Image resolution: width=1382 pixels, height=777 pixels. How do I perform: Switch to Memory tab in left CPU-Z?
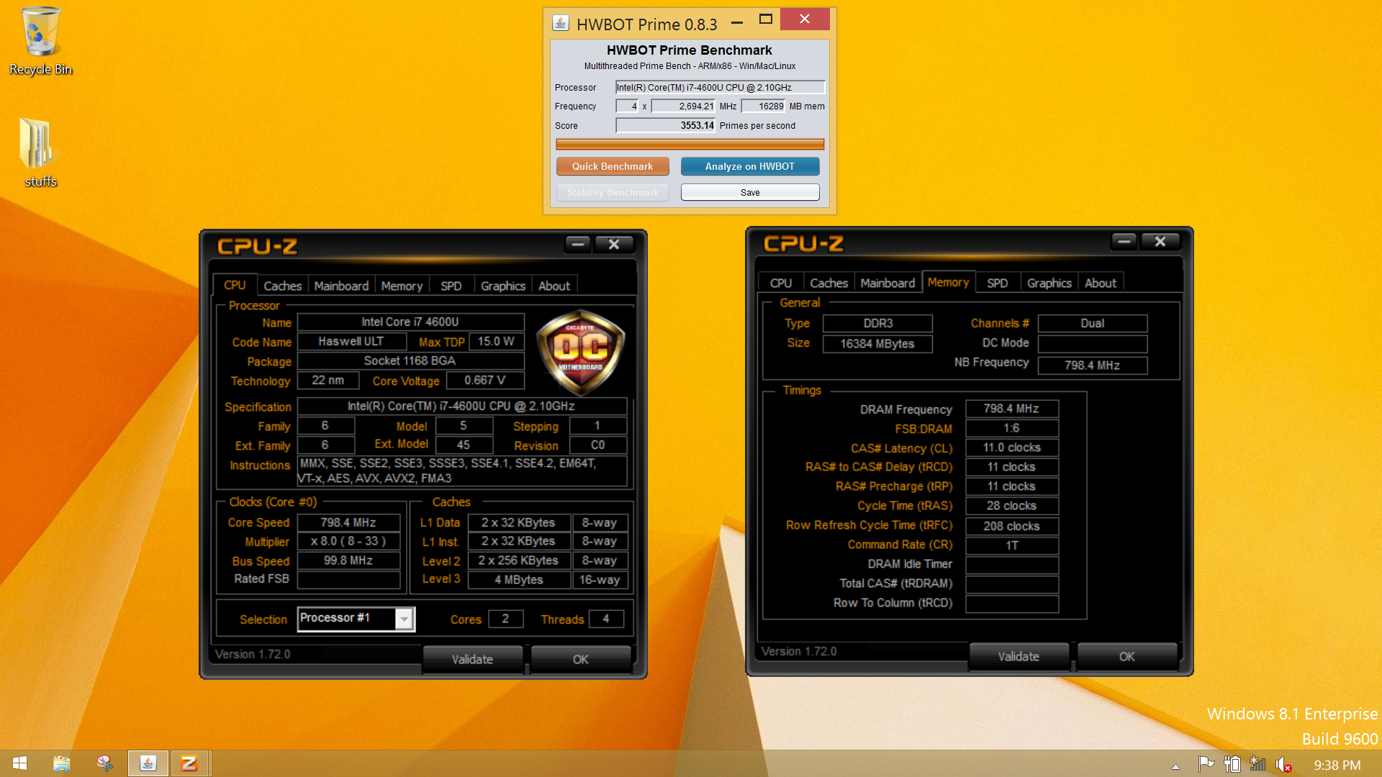402,286
